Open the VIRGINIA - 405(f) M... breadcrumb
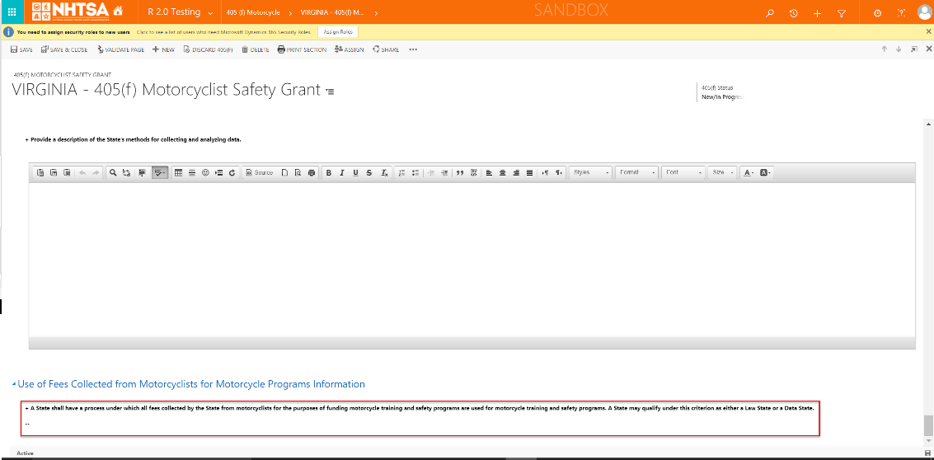This screenshot has height=460, width=934. coord(333,12)
